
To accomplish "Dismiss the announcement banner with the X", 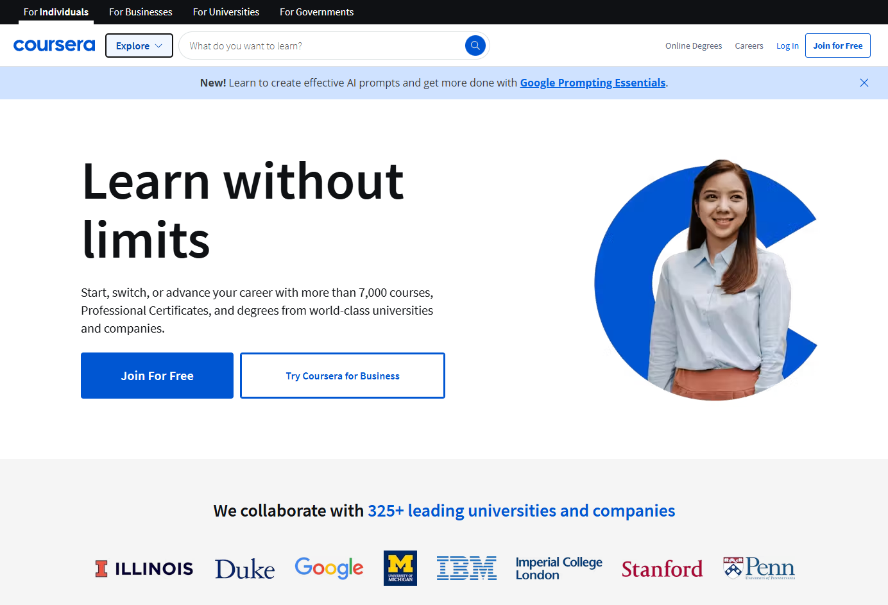I will [x=864, y=83].
